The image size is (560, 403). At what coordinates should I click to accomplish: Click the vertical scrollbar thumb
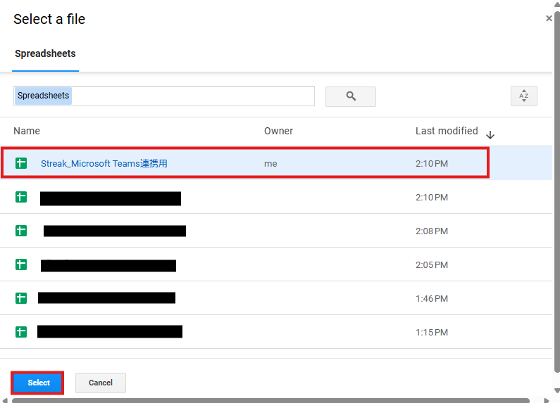coord(556,193)
